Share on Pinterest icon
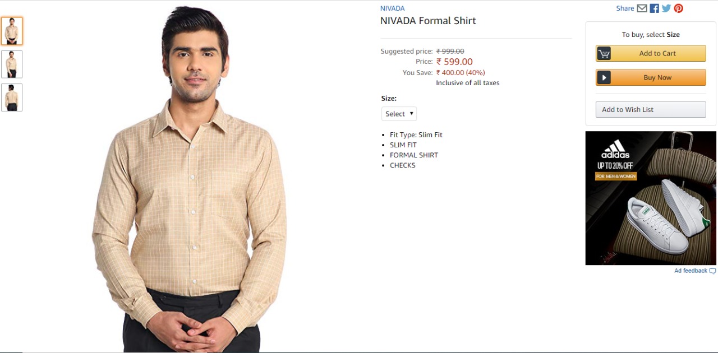The height and width of the screenshot is (353, 718). (x=679, y=8)
